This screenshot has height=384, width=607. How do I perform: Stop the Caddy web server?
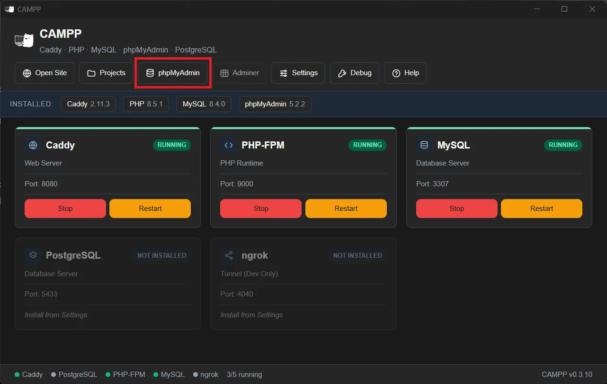coord(65,209)
